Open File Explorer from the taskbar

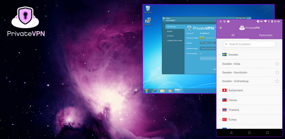[x=162, y=91]
